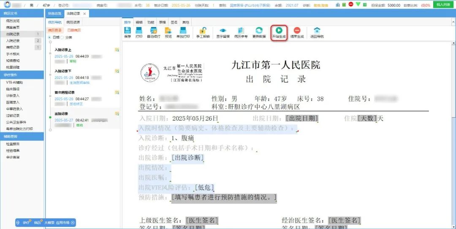Open the 签名 ribbon tab

(174, 22)
